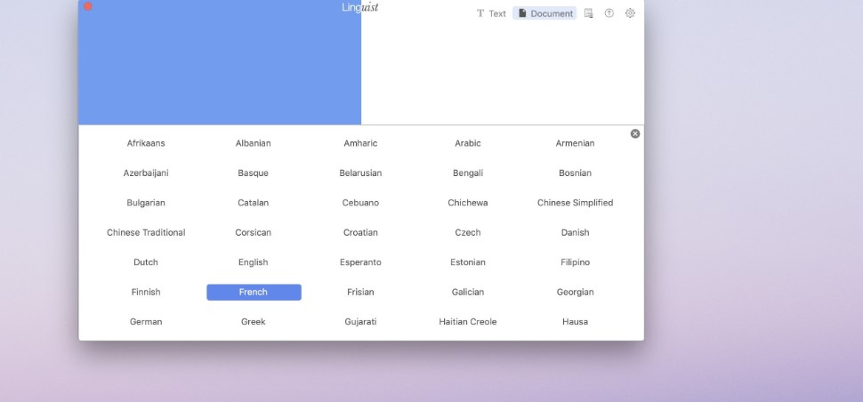Click the red window close button
This screenshot has width=863, height=402.
click(87, 6)
